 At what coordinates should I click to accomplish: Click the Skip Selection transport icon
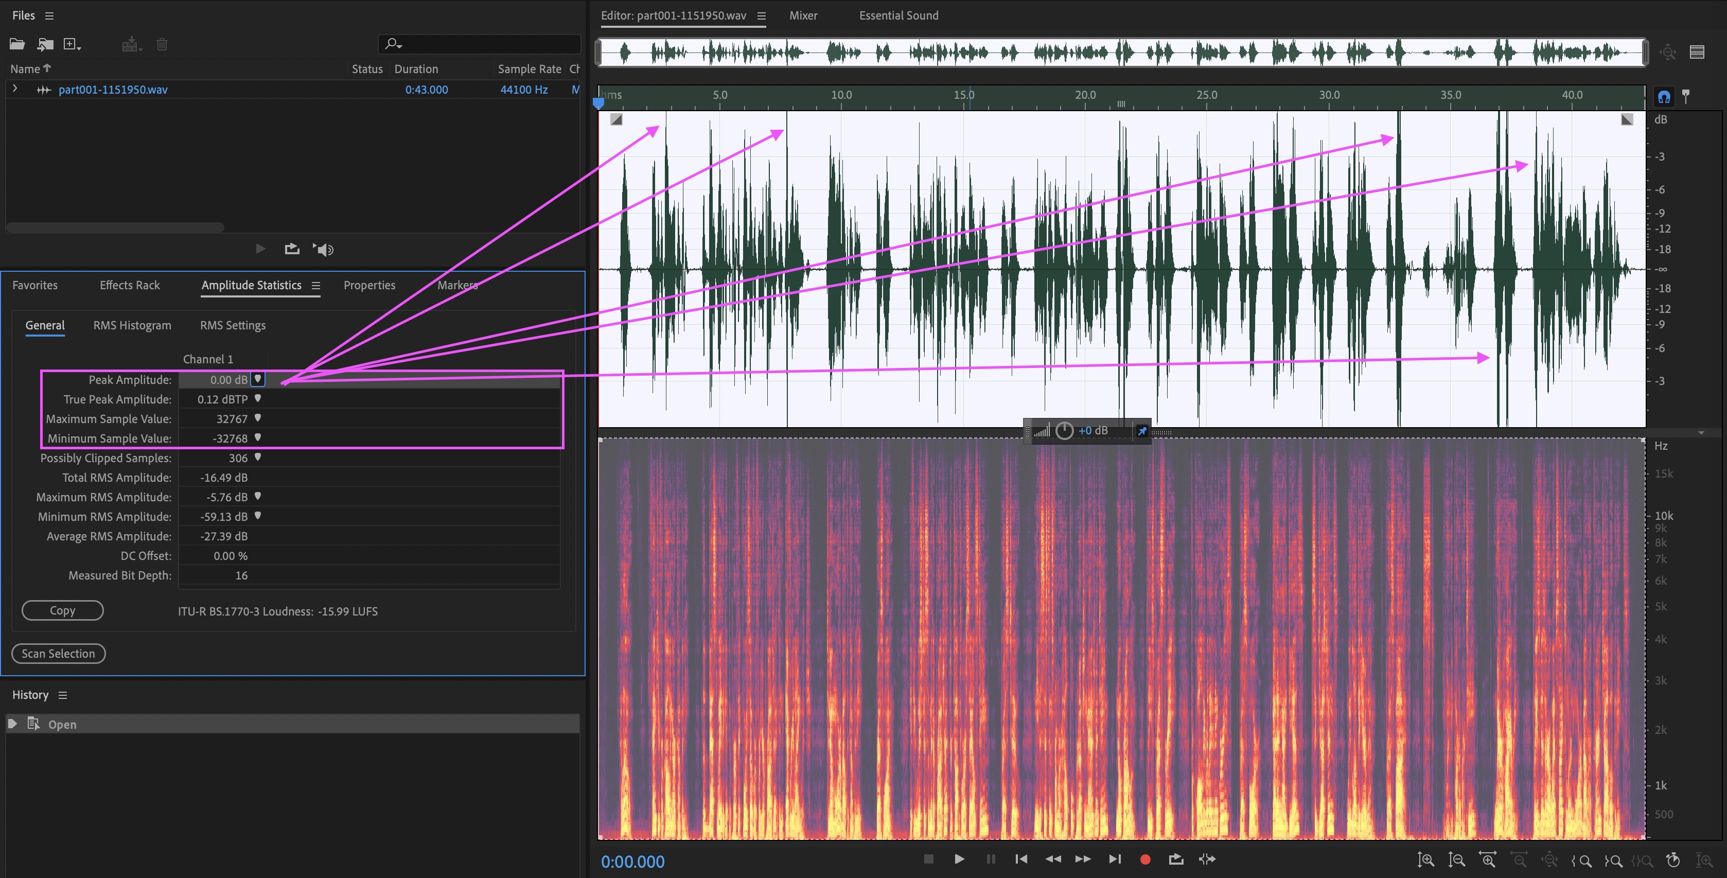1207,859
